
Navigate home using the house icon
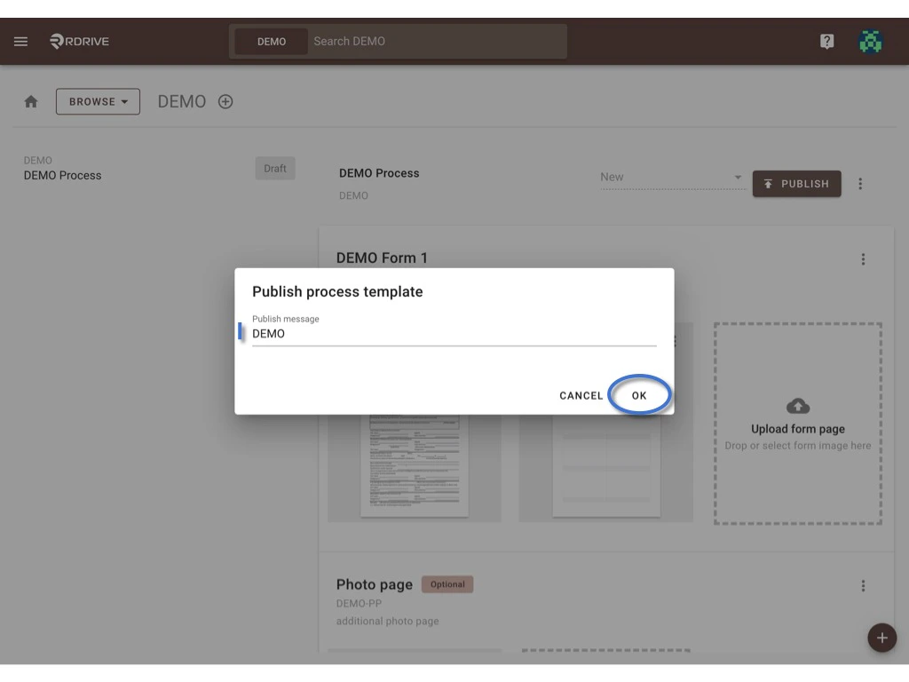[x=31, y=101]
